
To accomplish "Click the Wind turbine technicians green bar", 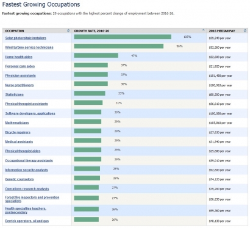I will point(119,46).
